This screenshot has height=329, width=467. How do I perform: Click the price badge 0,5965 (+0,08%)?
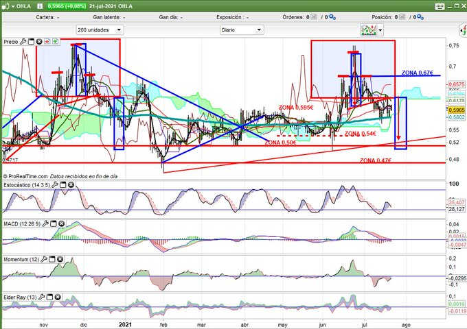pos(67,6)
